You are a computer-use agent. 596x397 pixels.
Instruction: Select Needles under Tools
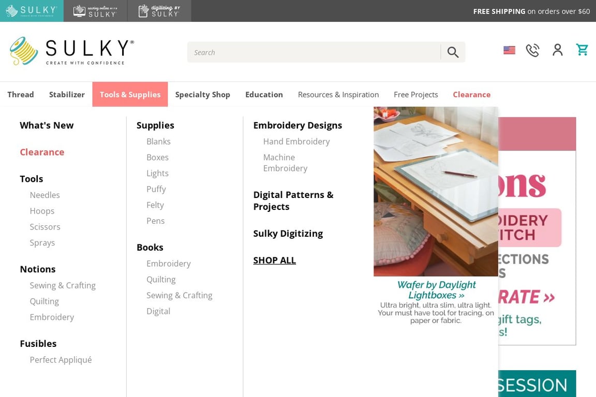(x=45, y=195)
